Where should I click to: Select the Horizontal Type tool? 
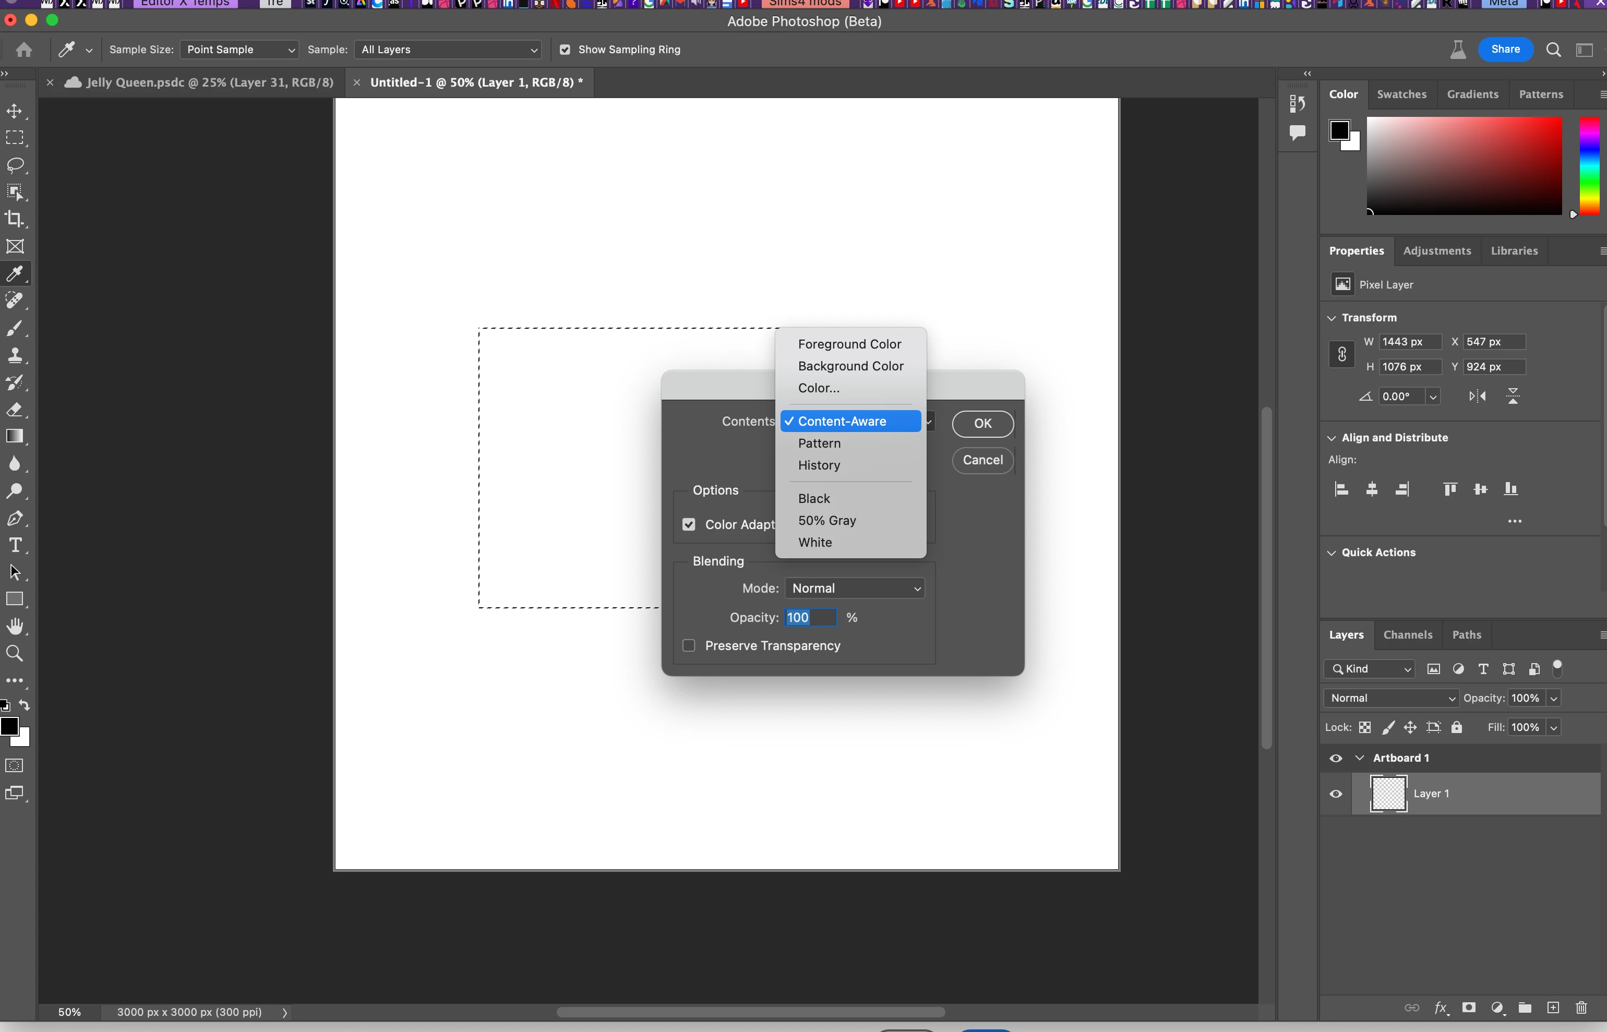point(15,545)
